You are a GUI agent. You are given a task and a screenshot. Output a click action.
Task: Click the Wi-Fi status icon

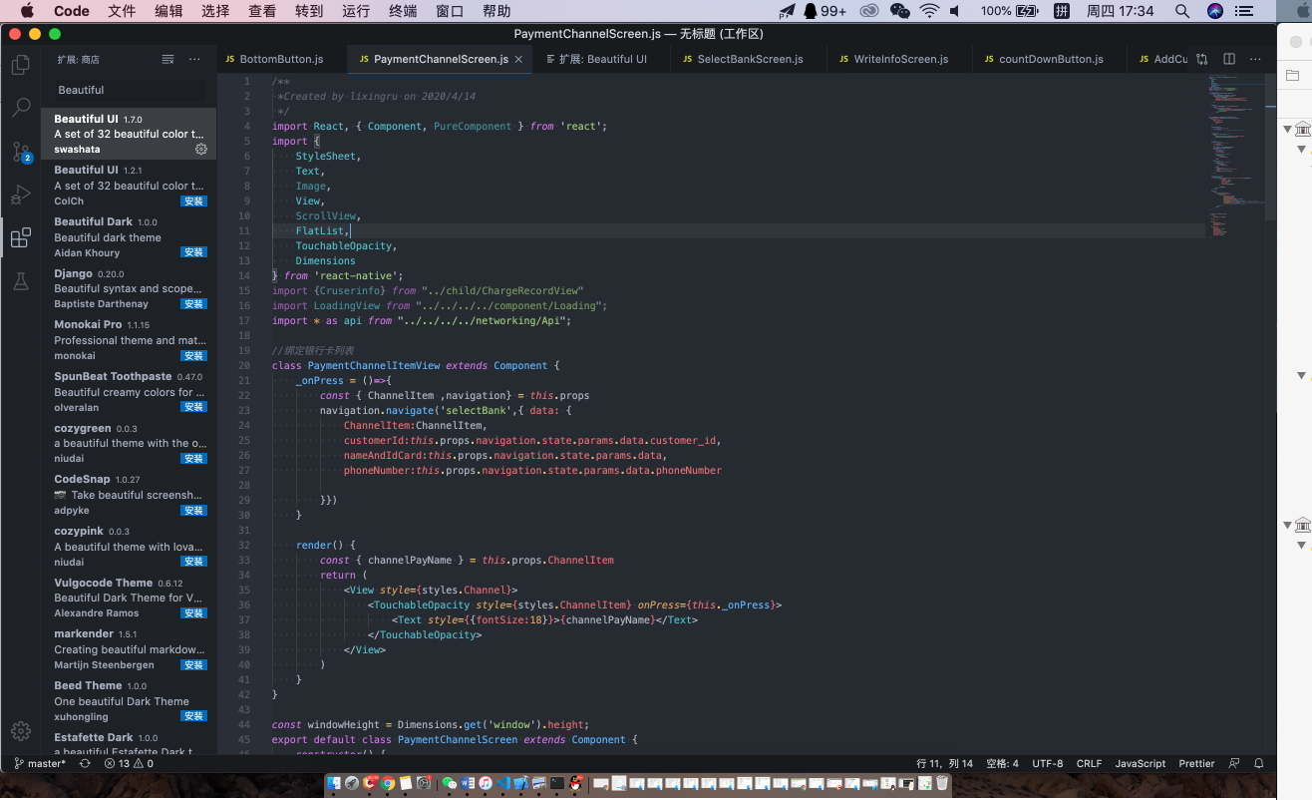[x=929, y=11]
